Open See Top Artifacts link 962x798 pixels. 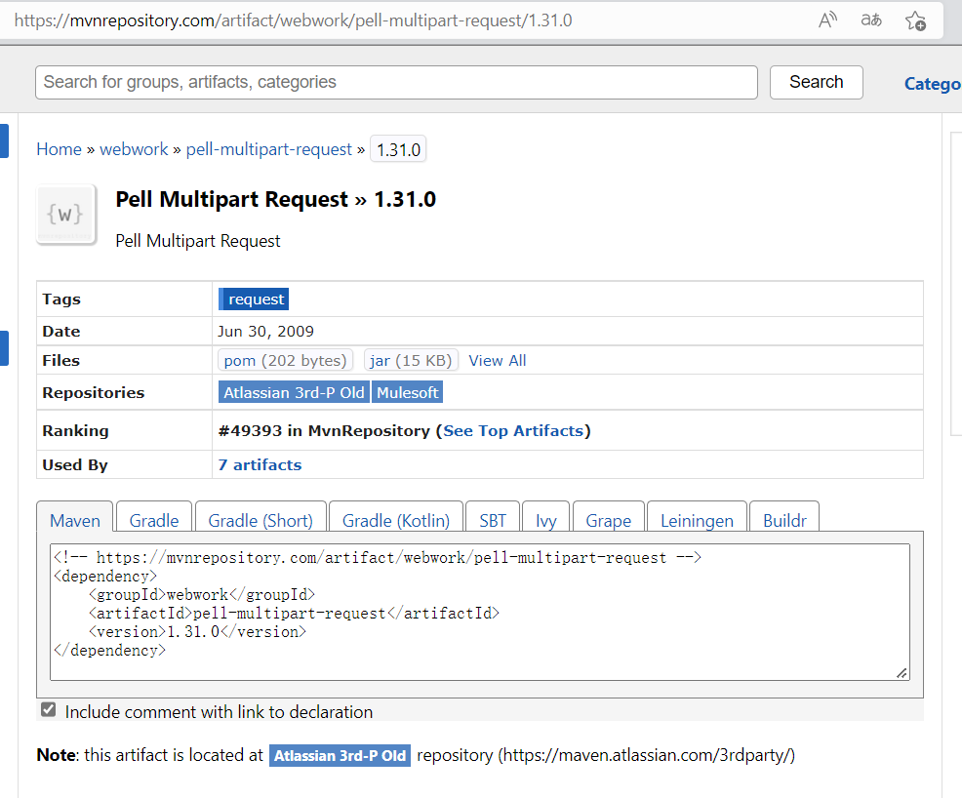(x=513, y=430)
